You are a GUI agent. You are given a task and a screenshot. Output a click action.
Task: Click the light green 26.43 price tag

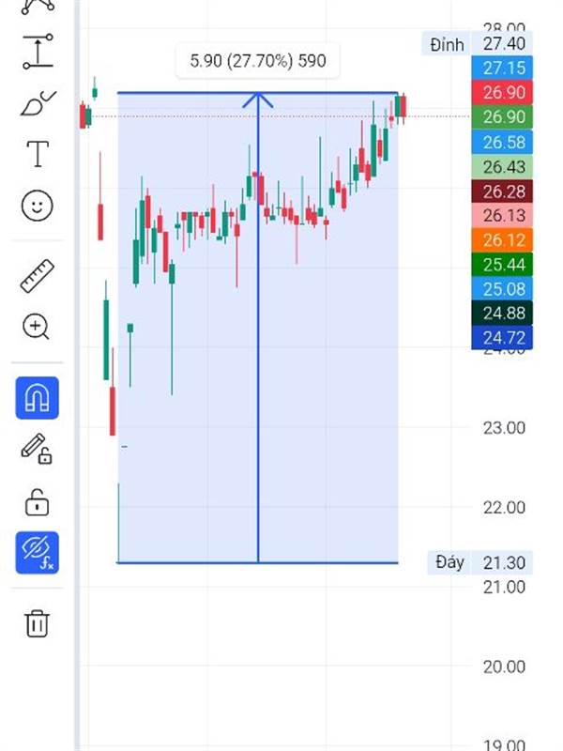[502, 167]
